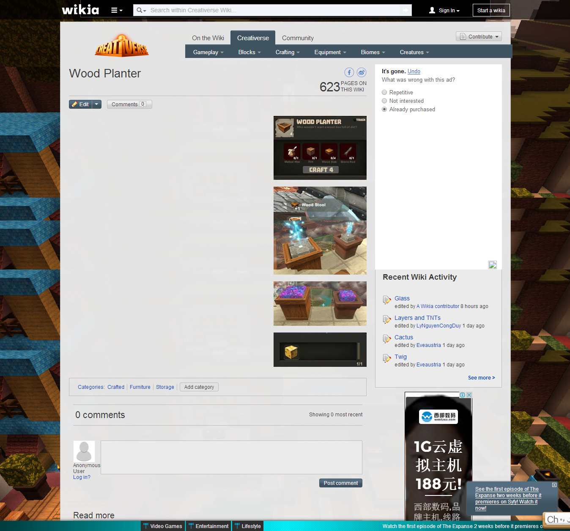
Task: Click the broken image icon in the ad box
Action: [493, 265]
